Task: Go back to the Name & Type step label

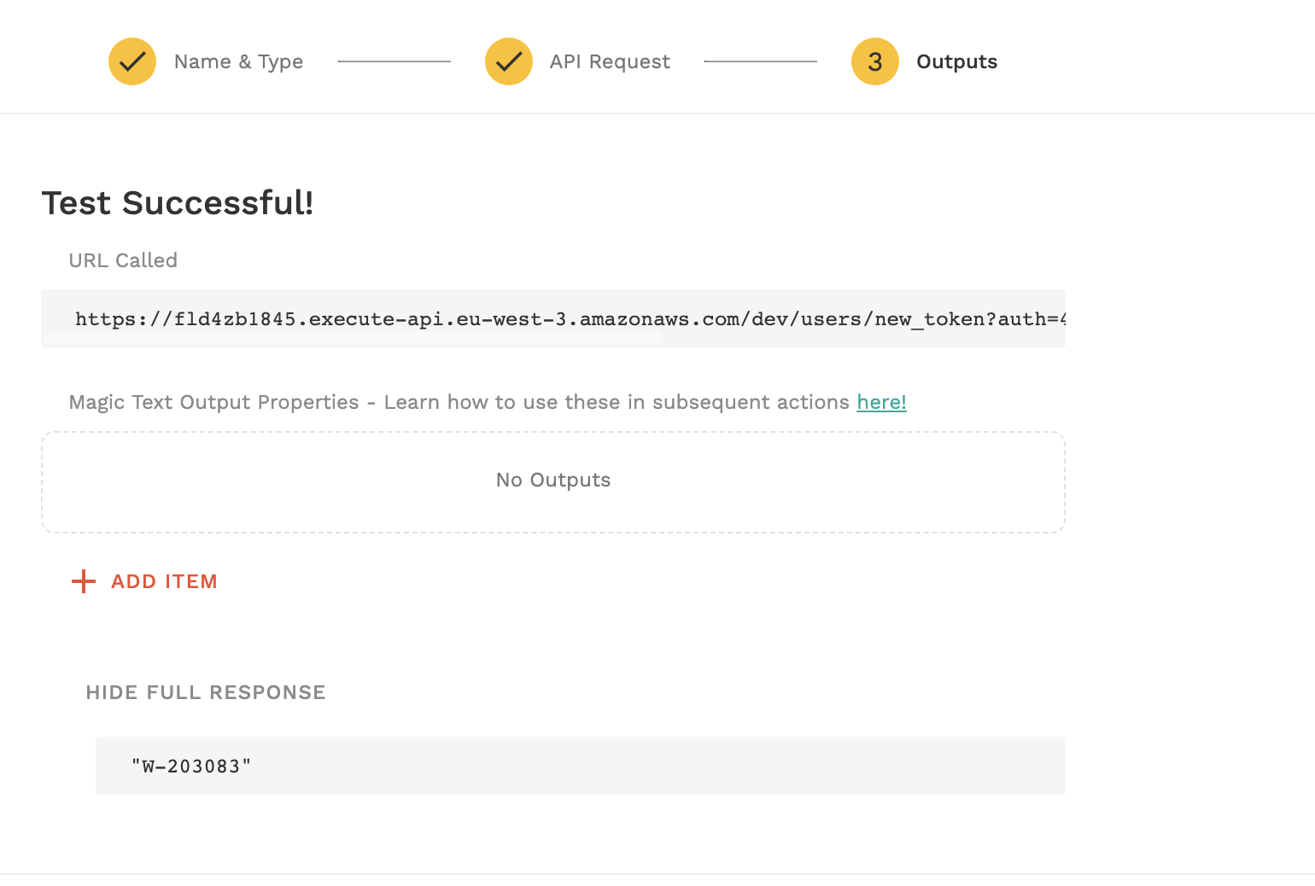Action: click(238, 61)
